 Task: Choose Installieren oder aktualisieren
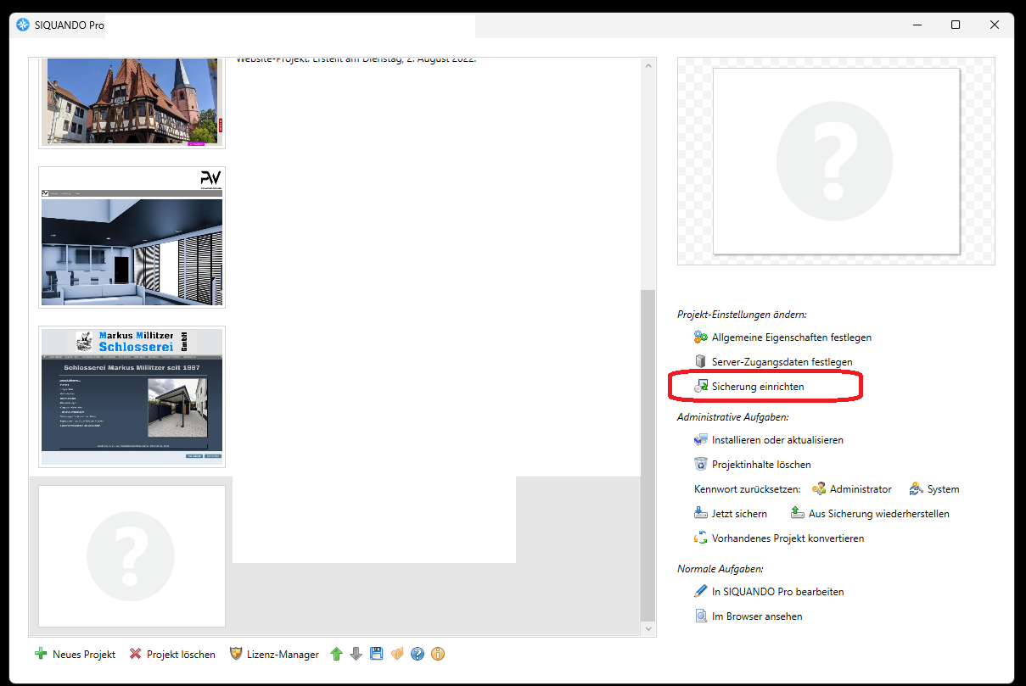768,440
